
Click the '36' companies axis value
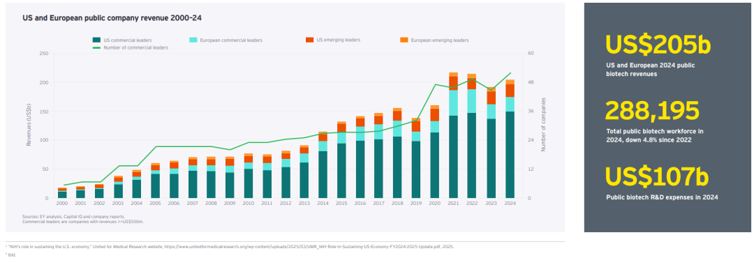pos(531,112)
